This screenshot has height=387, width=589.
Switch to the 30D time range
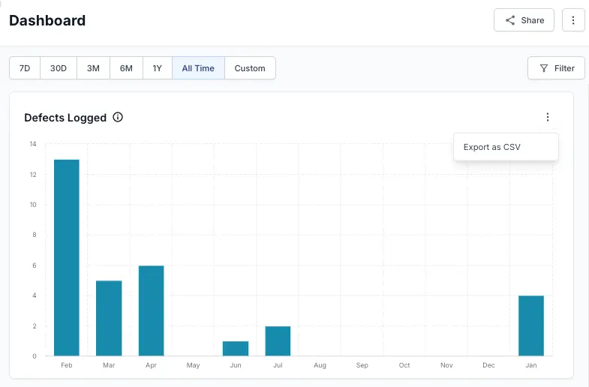coord(59,68)
